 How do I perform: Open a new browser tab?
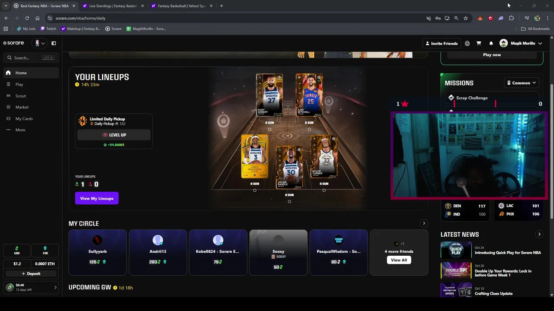pyautogui.click(x=221, y=6)
